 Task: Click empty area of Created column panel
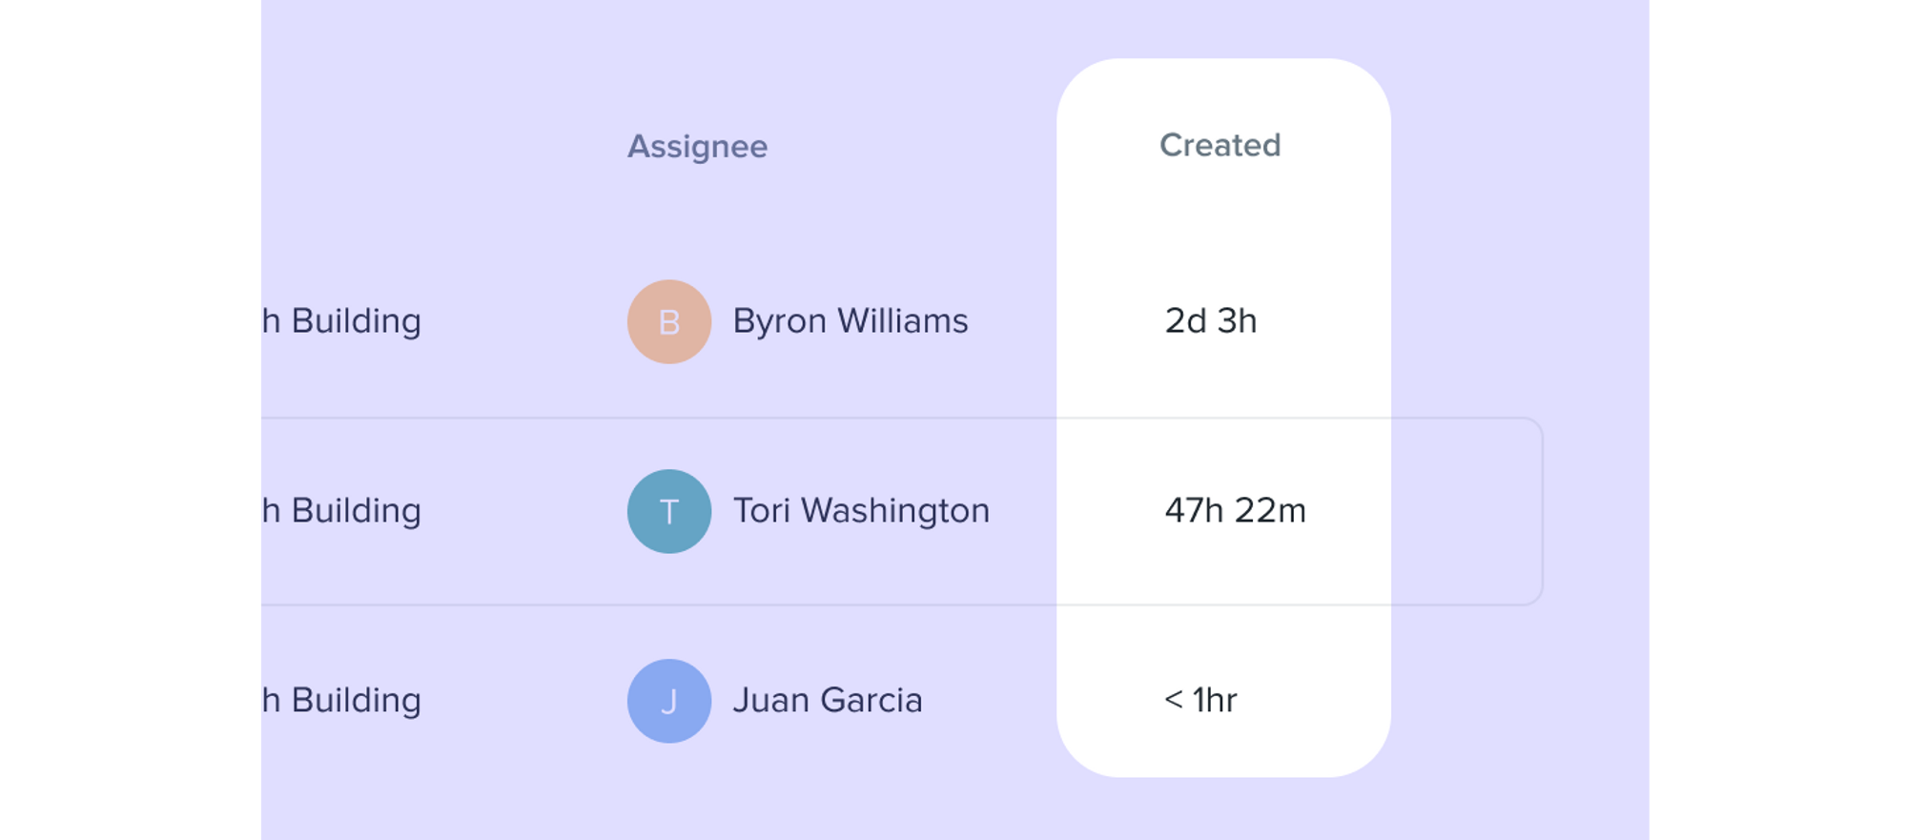pos(1223,229)
